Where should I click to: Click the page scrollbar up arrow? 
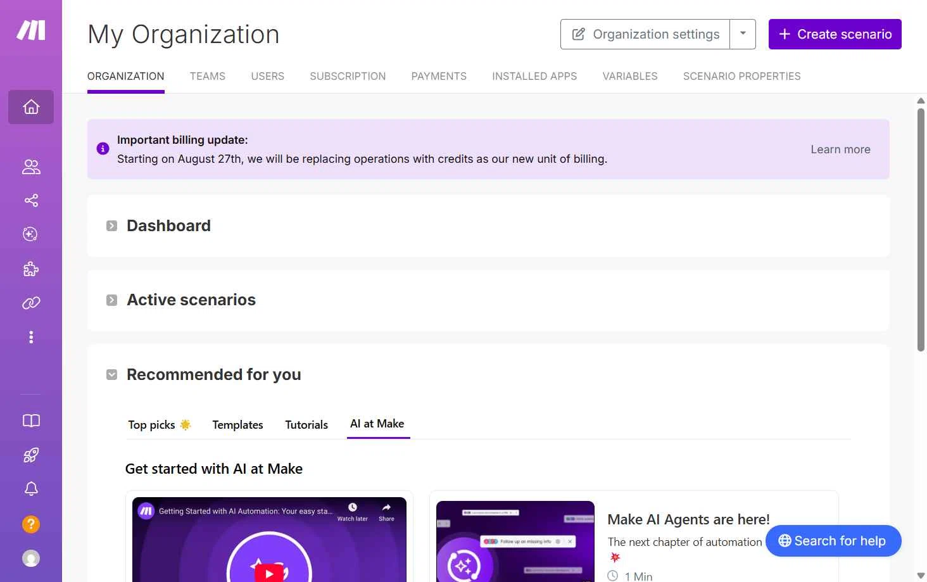click(x=921, y=101)
